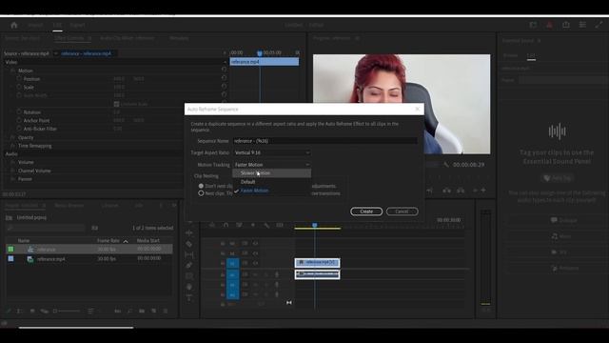
Task: Select the Hand tool
Action: [189, 287]
